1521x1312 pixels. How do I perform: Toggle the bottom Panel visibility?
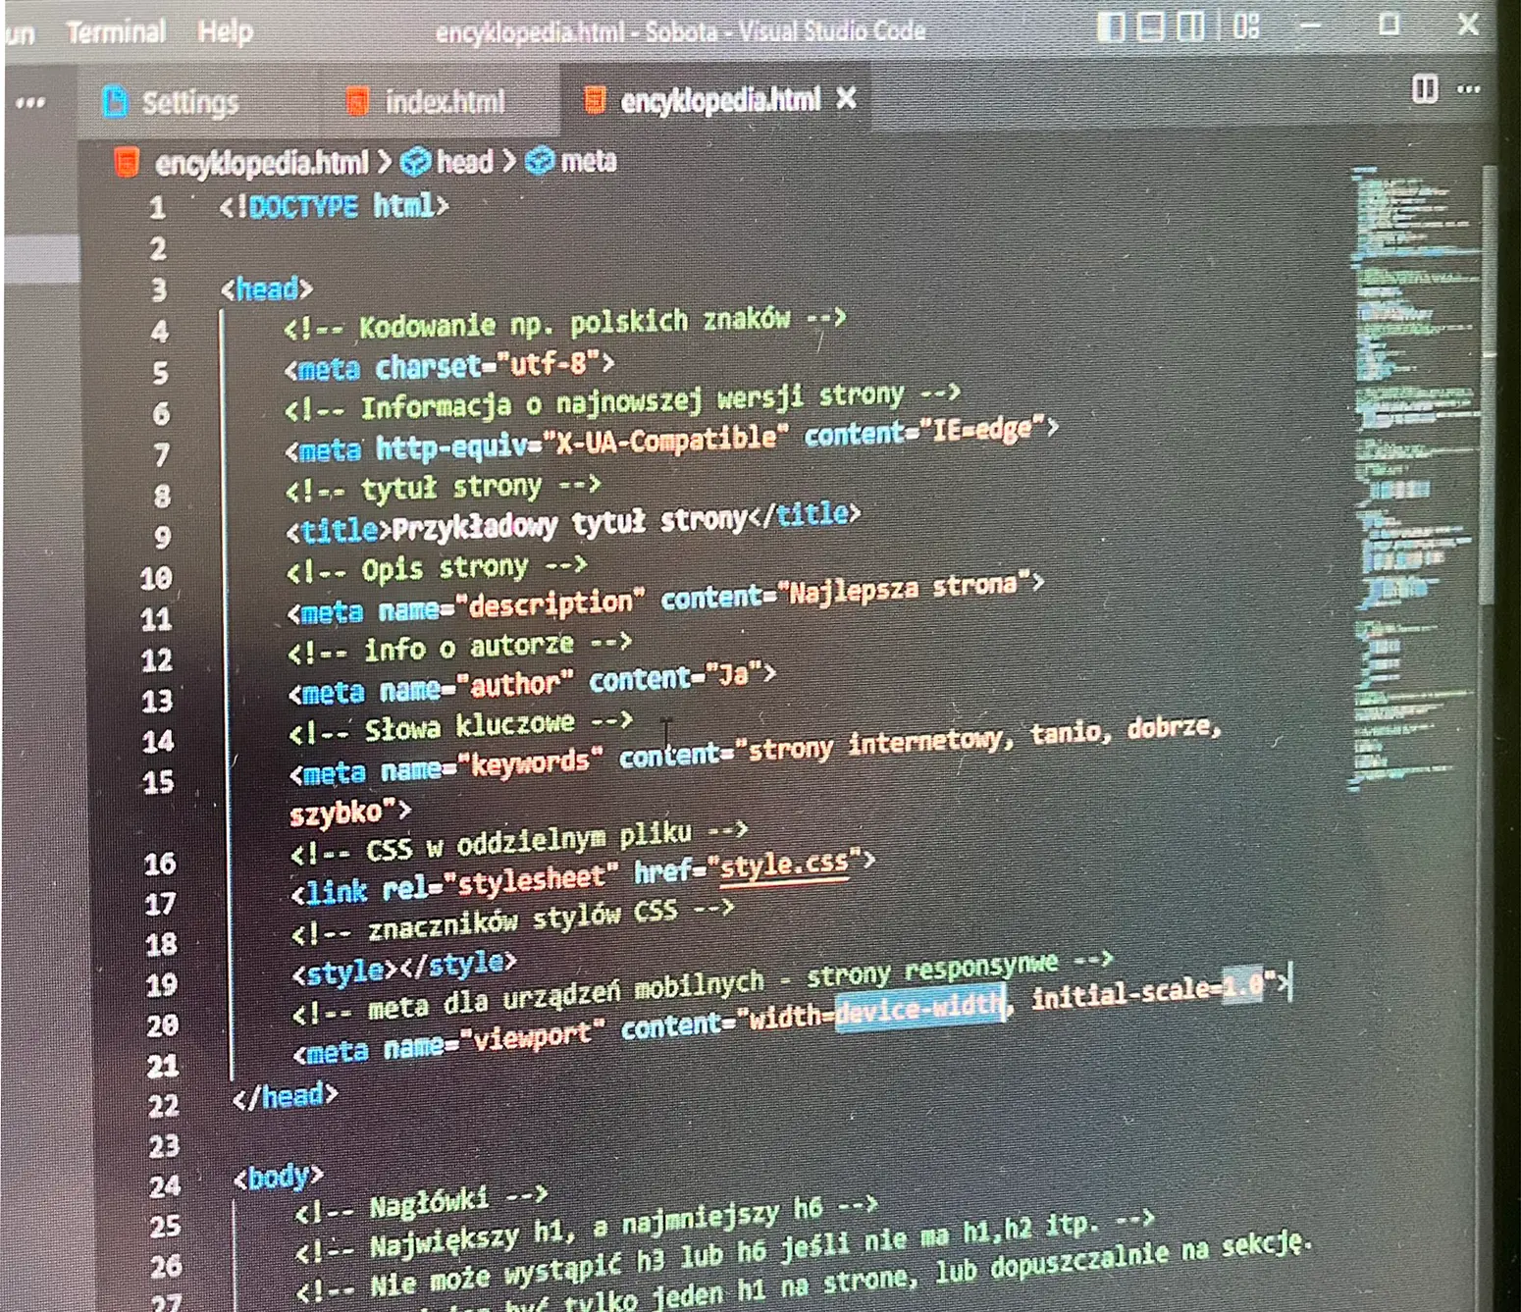tap(1149, 26)
